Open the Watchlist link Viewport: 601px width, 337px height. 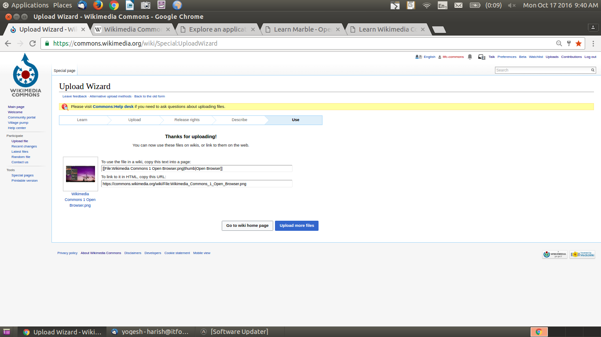pos(536,57)
